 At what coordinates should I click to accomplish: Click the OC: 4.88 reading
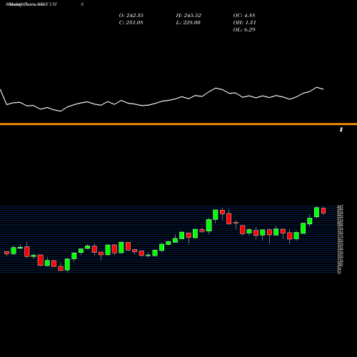click(x=244, y=16)
